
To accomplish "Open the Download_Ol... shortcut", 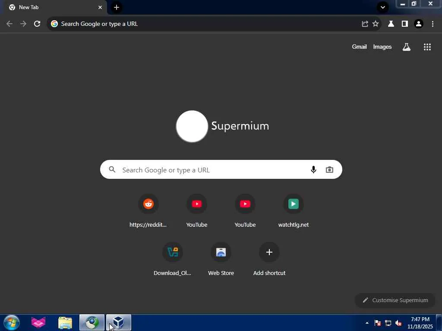I will pos(173,259).
